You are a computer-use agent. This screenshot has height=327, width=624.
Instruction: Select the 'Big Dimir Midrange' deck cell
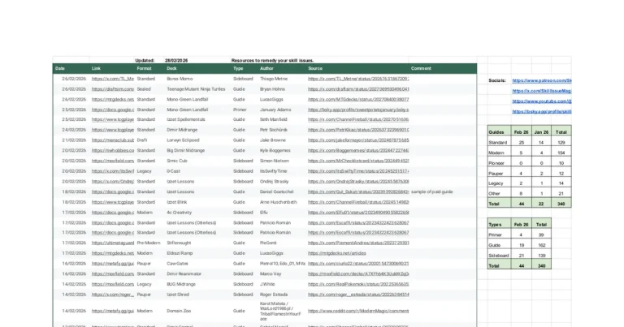185,151
